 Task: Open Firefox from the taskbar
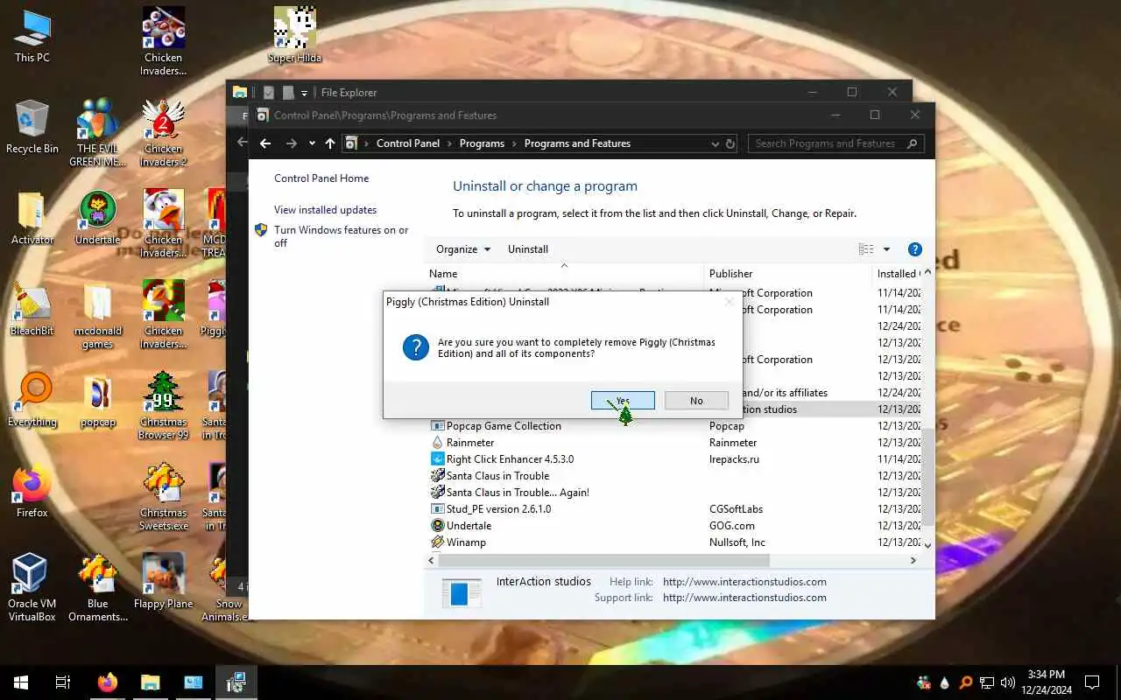(108, 682)
